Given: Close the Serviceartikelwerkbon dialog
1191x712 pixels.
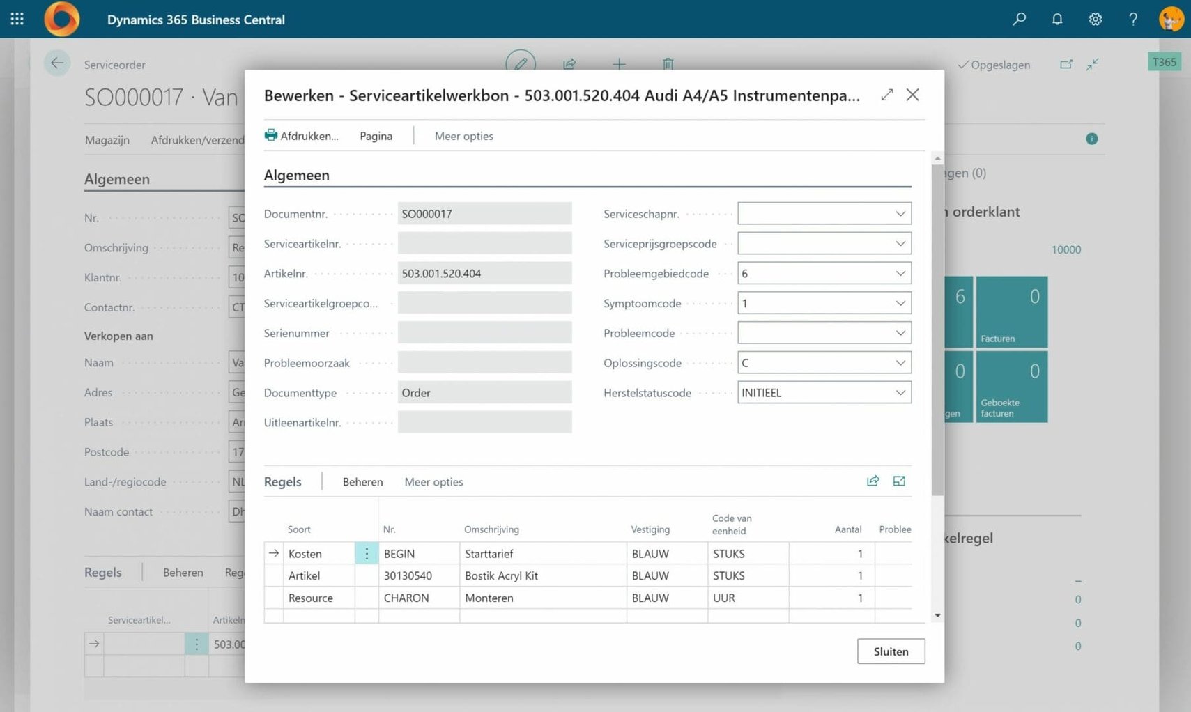Looking at the screenshot, I should [x=912, y=95].
